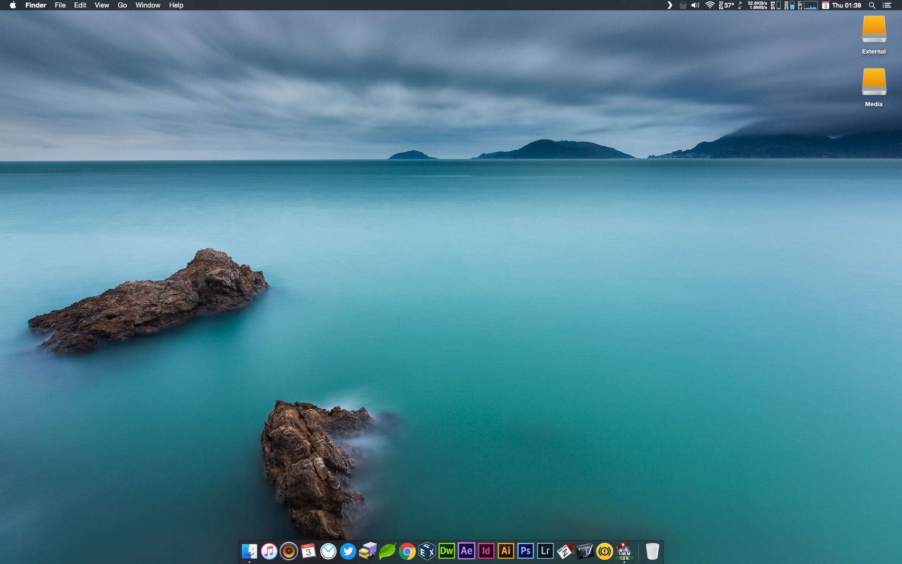The width and height of the screenshot is (902, 564).
Task: Open the Wi-Fi status menu
Action: (x=710, y=5)
